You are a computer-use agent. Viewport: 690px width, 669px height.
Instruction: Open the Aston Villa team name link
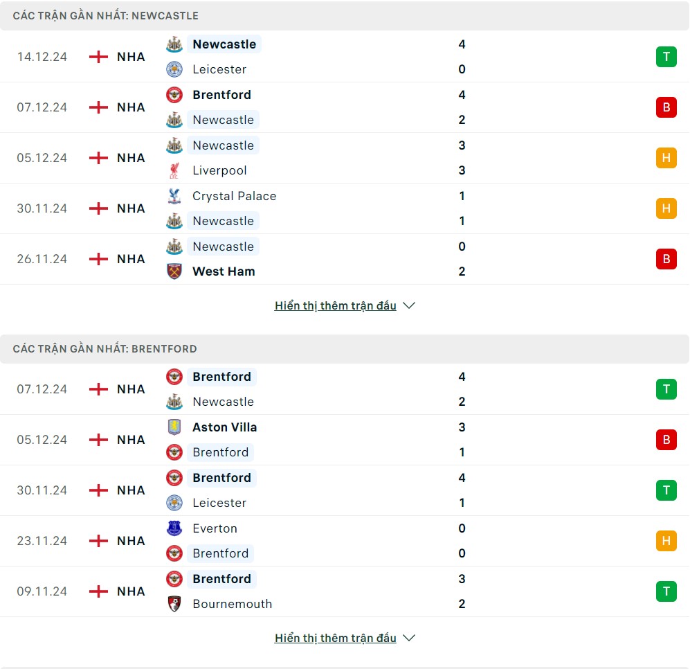point(224,427)
